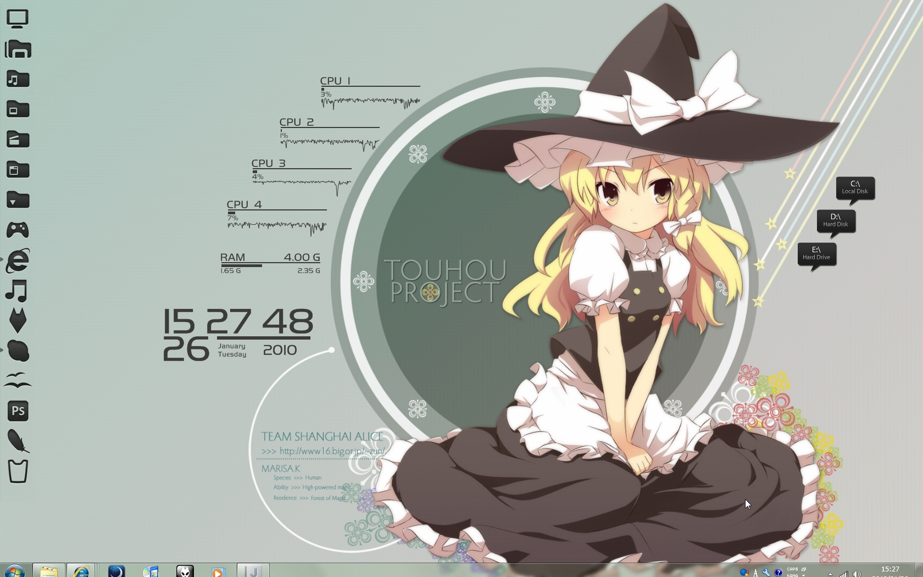
Task: Launch the OpenOffice birds dock icon
Action: pos(18,380)
